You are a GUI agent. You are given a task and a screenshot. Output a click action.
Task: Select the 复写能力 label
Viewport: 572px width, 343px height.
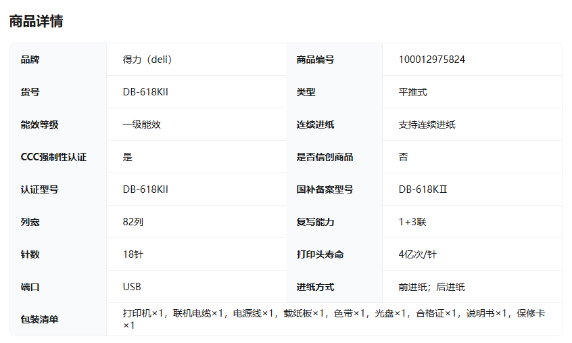tap(315, 222)
